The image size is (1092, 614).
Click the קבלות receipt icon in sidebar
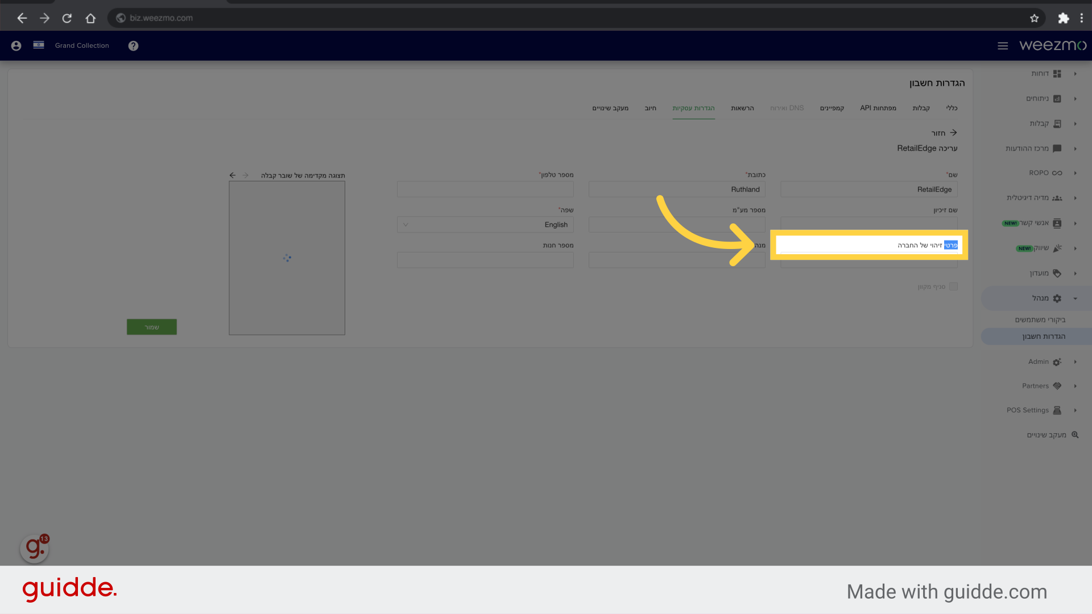[x=1057, y=124]
